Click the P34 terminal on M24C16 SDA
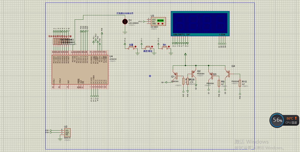This screenshot has height=152, width=300. click(x=50, y=132)
